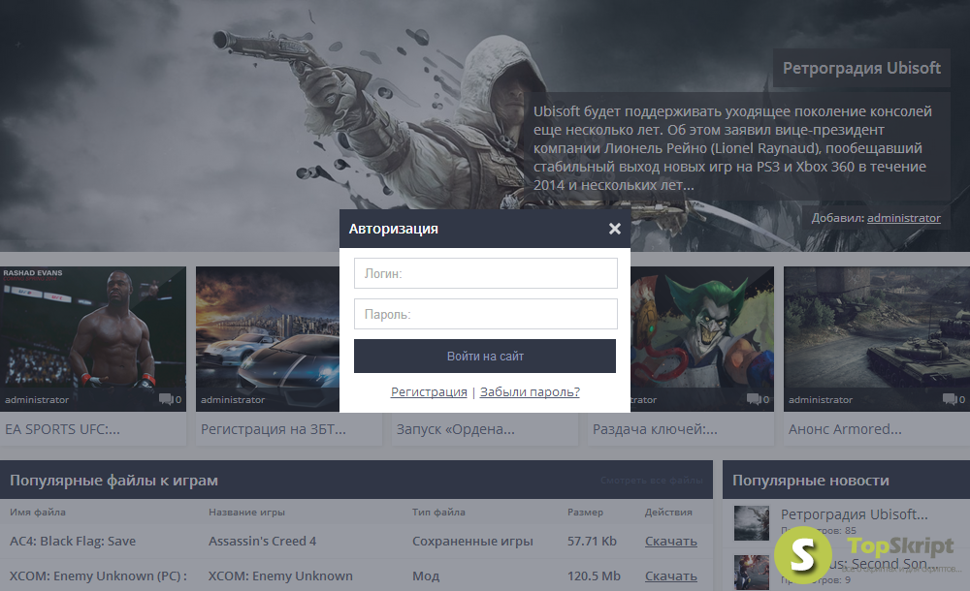Click the Размер column header
This screenshot has height=591, width=970.
585,512
